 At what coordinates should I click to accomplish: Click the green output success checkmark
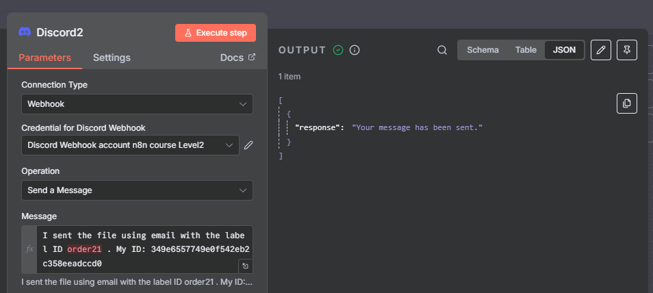[x=337, y=50]
